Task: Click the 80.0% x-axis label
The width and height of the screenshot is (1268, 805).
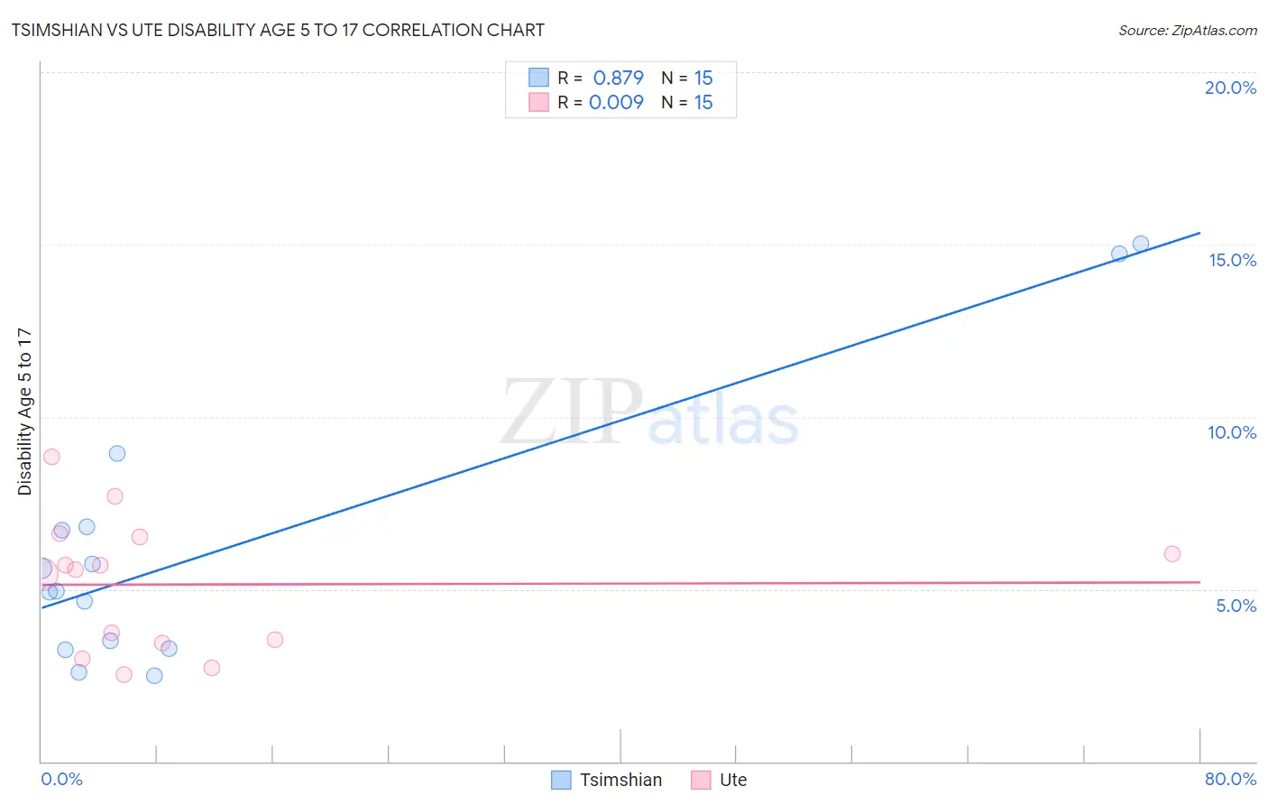Action: (1230, 779)
